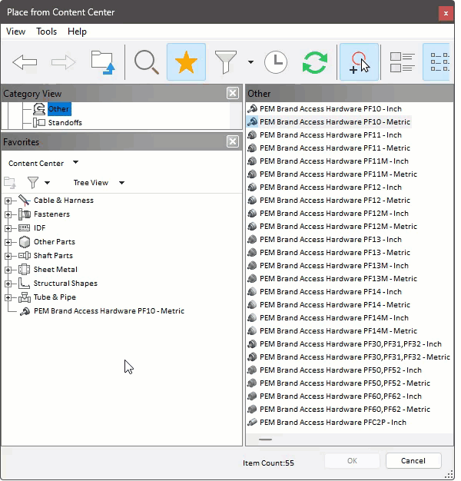Viewport: 461px width, 481px height.
Task: Select PEM Brand Access Hardware PF12M - Metric
Action: point(338,227)
